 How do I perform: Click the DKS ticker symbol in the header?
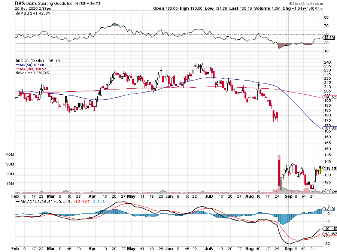(x=20, y=3)
